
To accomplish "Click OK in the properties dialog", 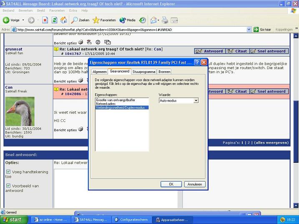I will [x=171, y=184].
